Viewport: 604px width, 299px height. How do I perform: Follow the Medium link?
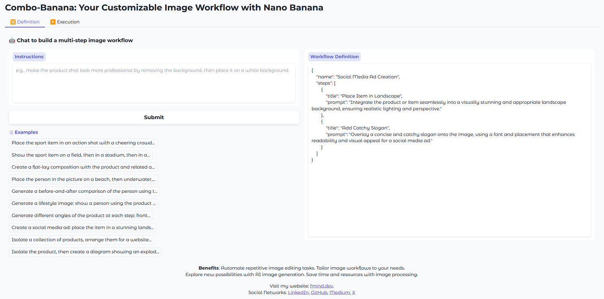tap(339, 293)
